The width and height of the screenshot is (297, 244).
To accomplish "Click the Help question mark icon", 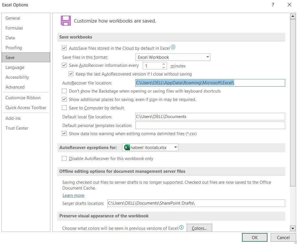I will click(273, 5).
